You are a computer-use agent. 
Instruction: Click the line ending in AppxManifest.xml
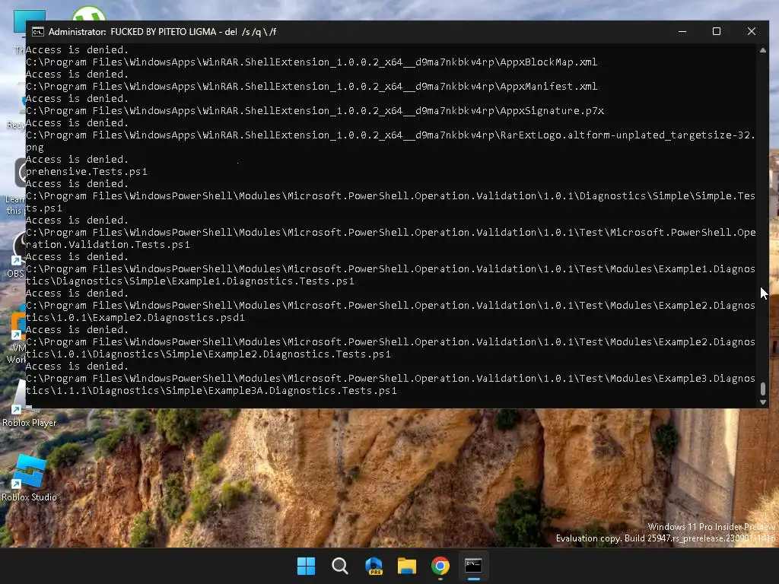(x=311, y=87)
